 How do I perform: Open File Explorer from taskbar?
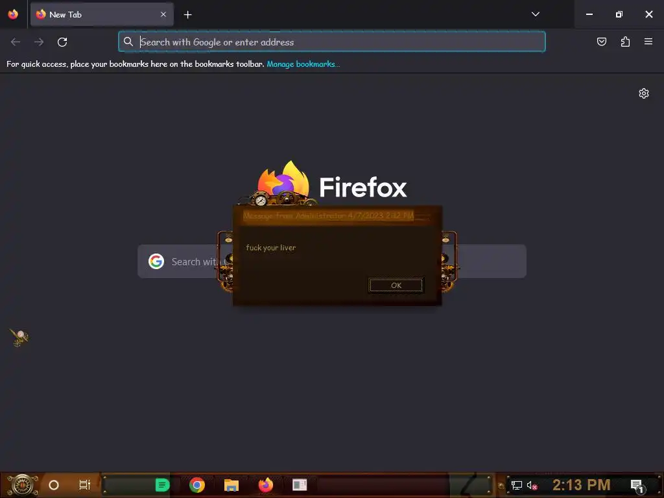tap(231, 485)
